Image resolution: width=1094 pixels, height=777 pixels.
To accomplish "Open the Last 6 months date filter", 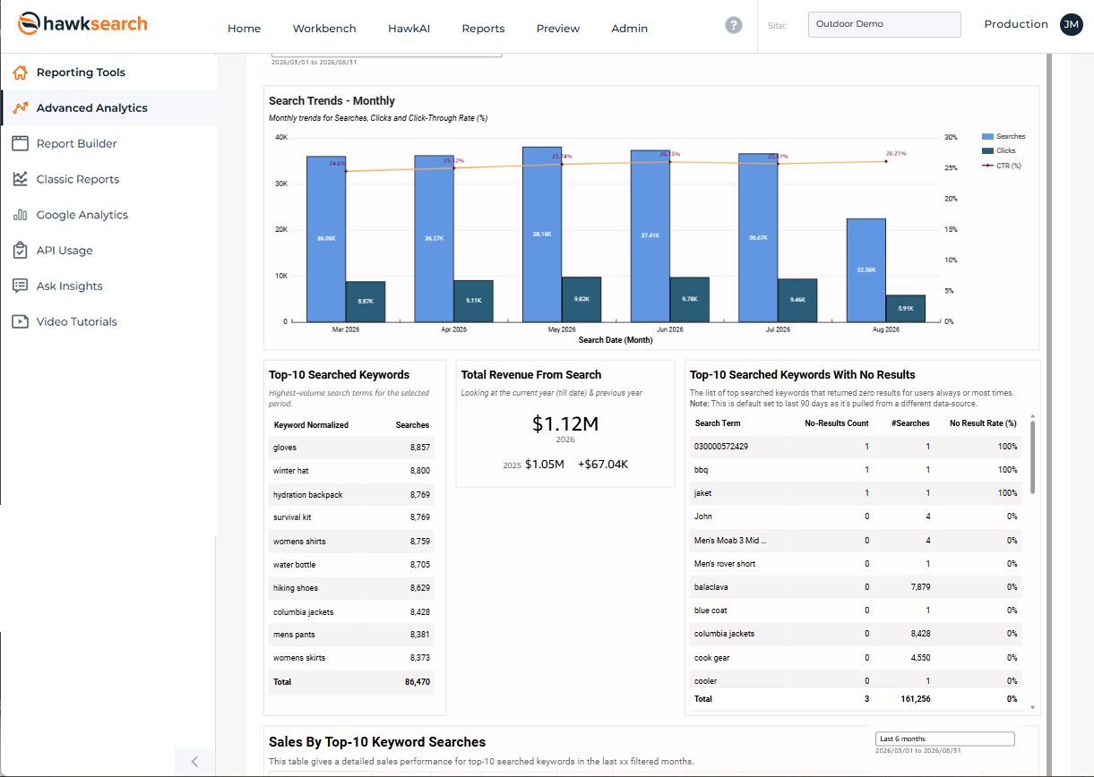I will [x=945, y=739].
